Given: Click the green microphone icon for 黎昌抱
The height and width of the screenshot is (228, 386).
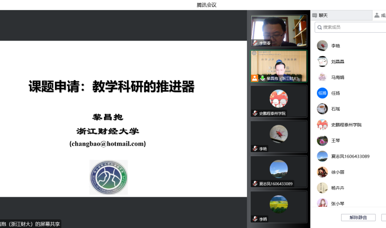Looking at the screenshot, I should (x=262, y=78).
